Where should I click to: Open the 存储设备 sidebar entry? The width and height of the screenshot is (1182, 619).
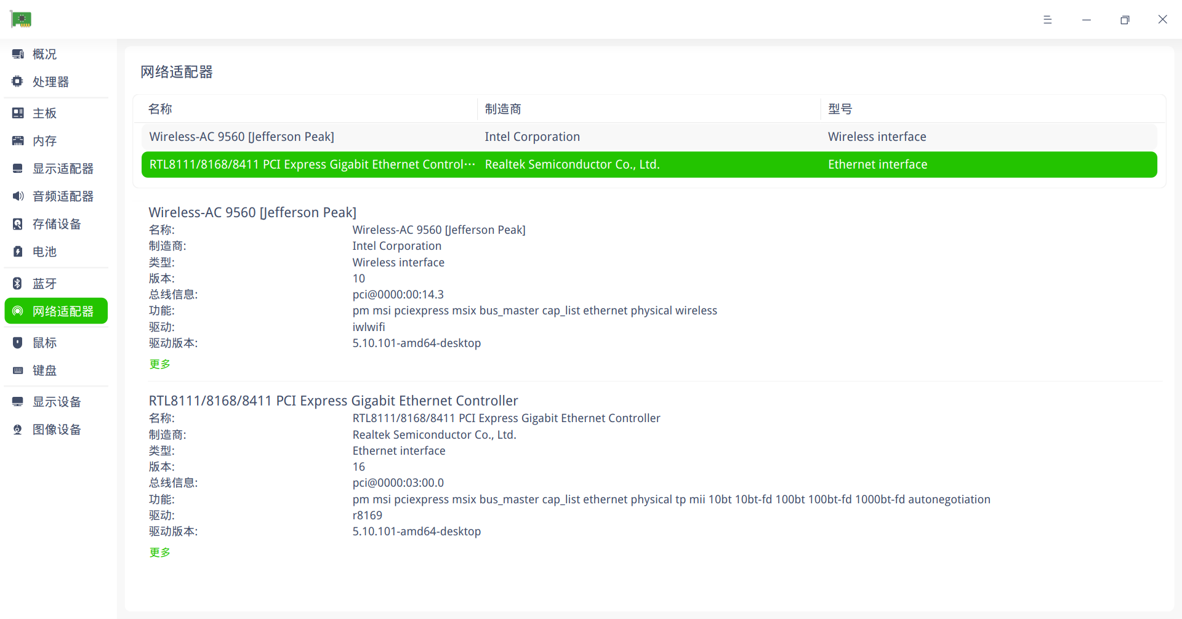[56, 224]
